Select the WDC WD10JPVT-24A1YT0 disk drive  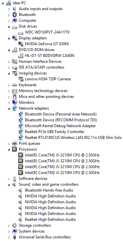click(47, 32)
